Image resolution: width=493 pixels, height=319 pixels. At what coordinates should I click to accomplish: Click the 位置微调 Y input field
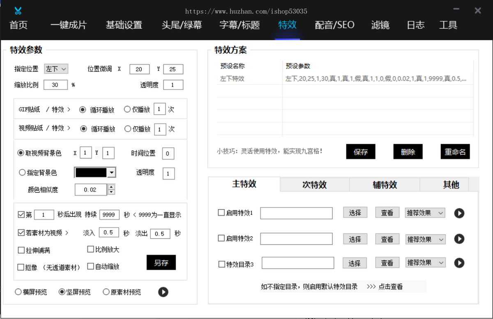[173, 69]
